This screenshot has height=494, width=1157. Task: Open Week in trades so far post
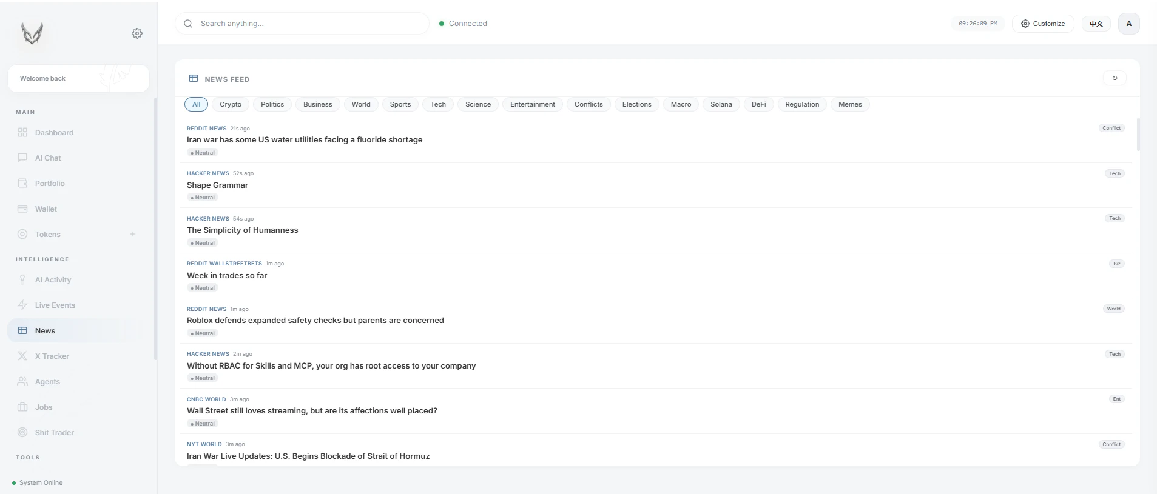tap(227, 275)
